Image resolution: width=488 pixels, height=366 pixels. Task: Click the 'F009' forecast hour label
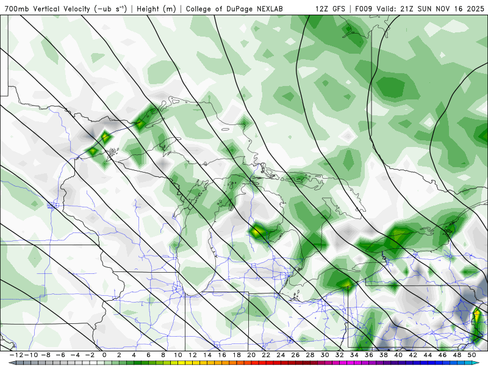(364, 9)
